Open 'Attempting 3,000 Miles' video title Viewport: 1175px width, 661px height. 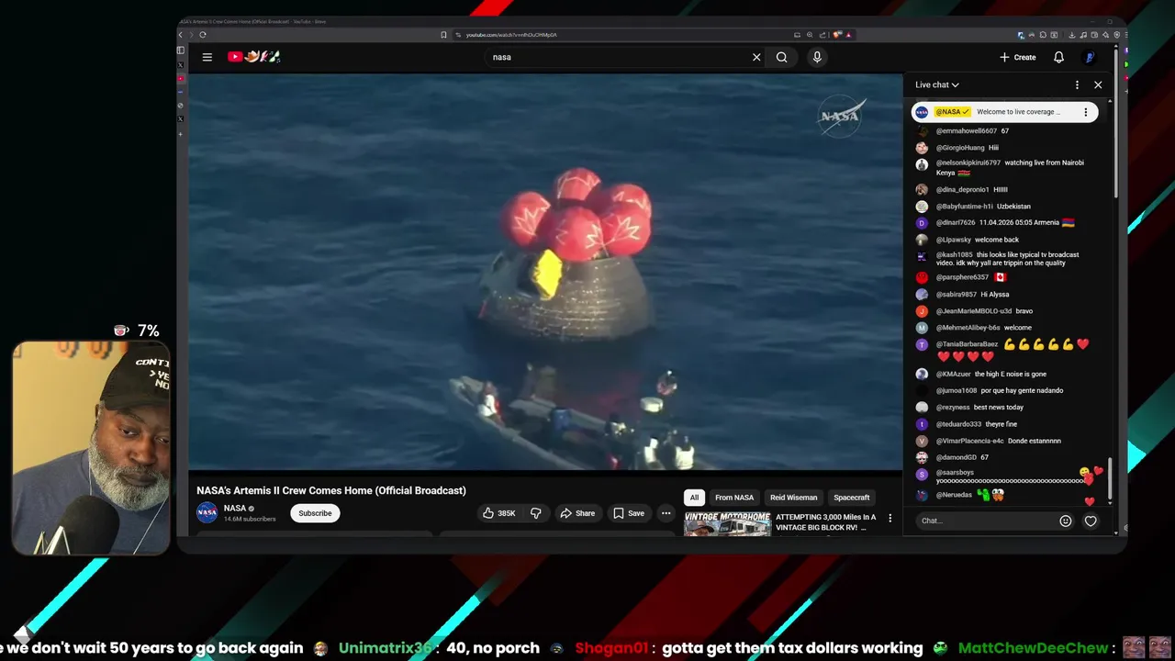pos(825,522)
